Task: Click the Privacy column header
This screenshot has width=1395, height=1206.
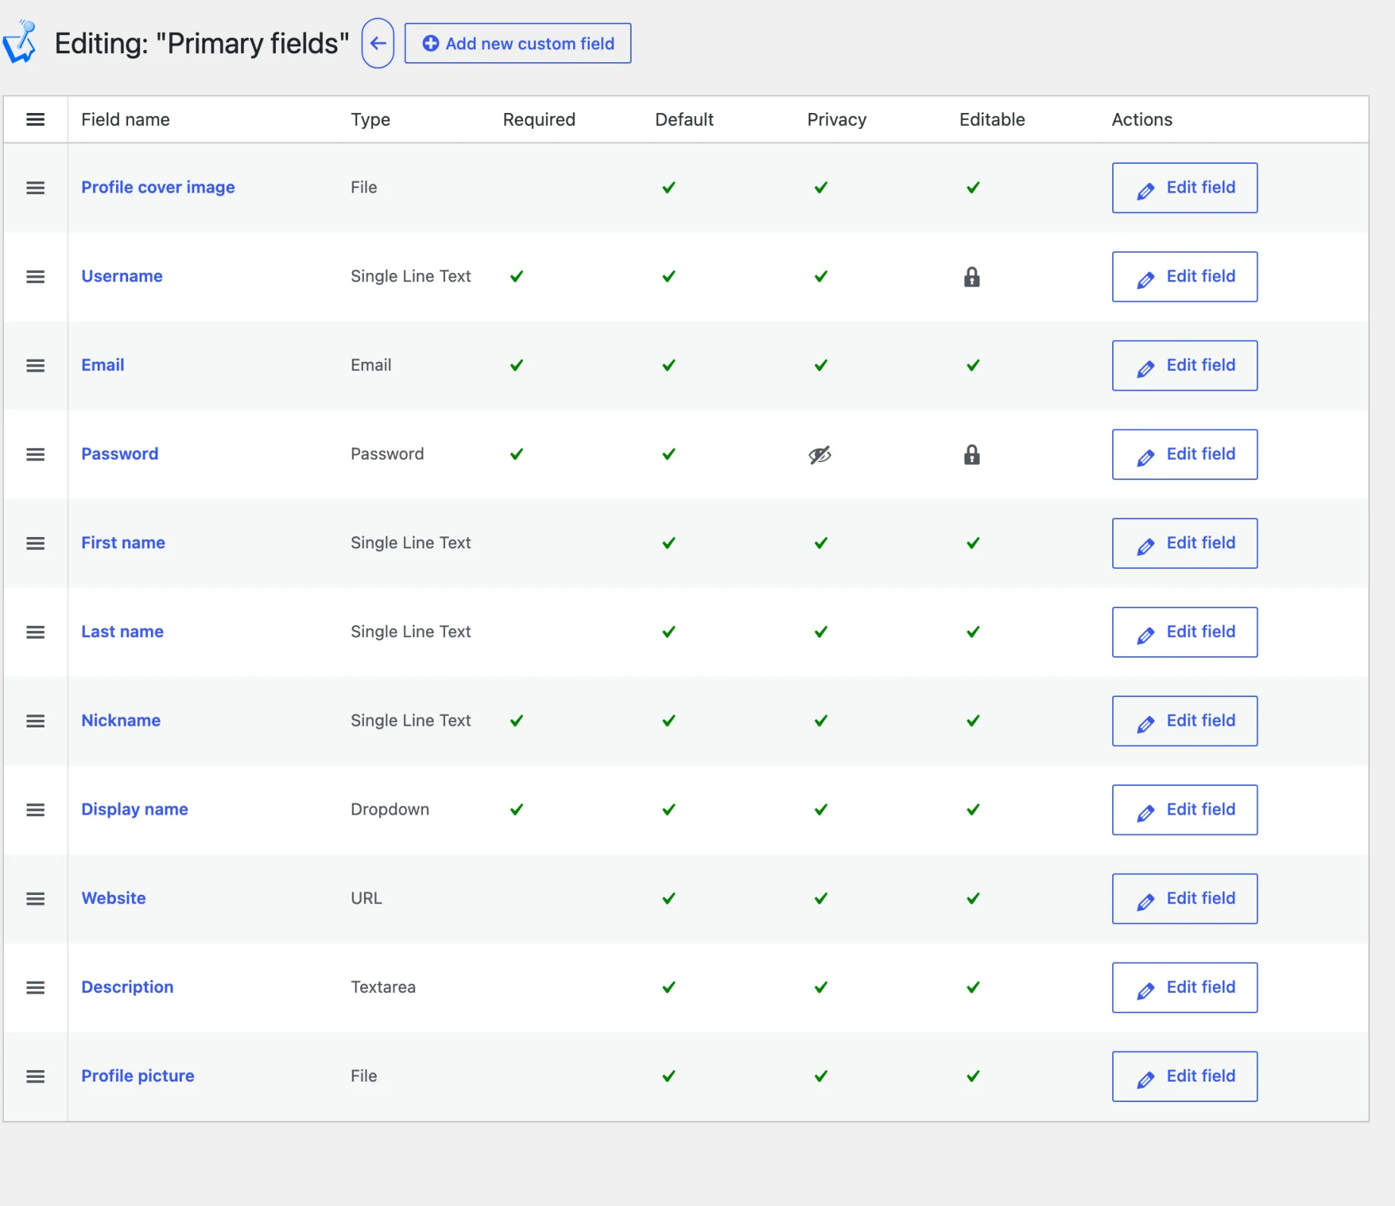Action: coord(837,119)
